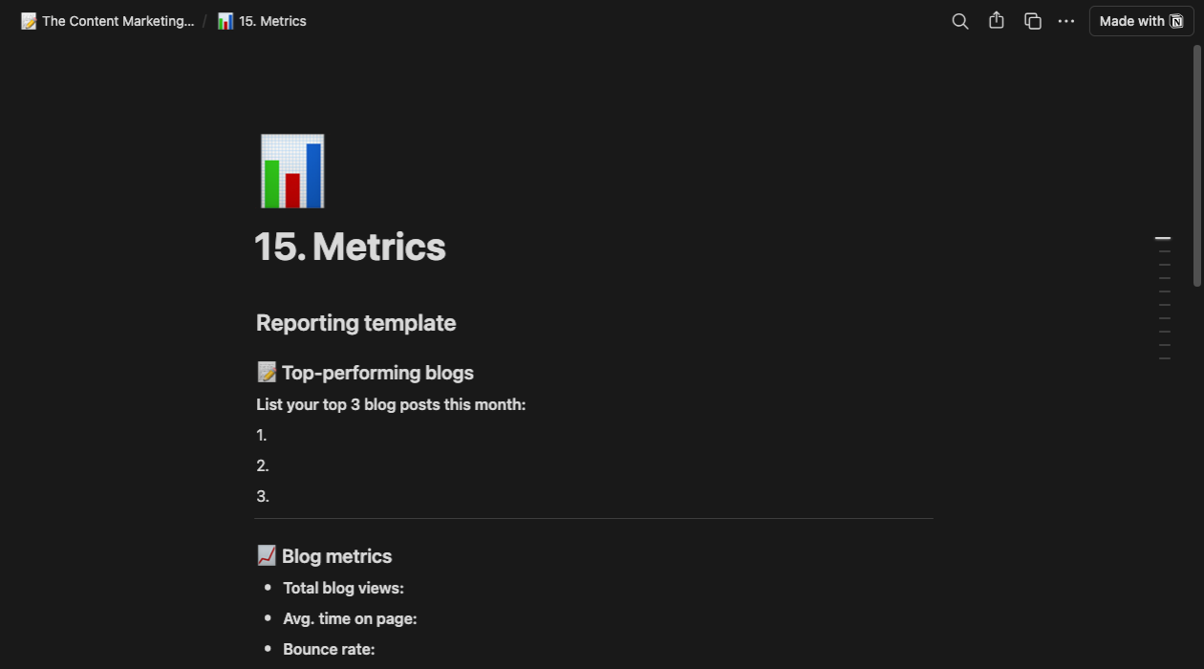Place cursor in numbered list item 1
The image size is (1204, 669).
click(x=382, y=435)
